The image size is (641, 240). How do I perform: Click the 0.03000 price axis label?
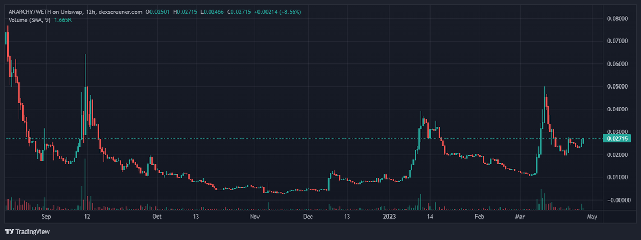point(617,132)
